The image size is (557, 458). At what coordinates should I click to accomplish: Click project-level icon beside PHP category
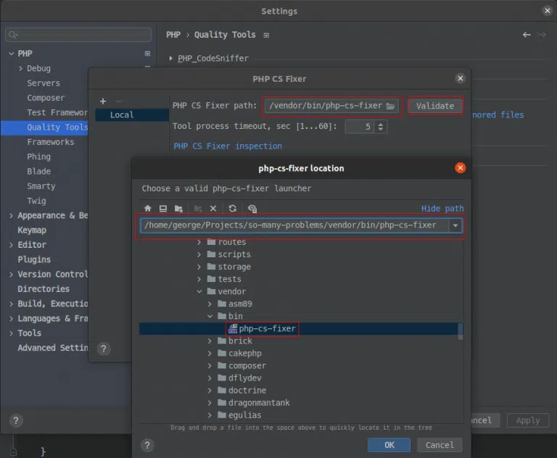147,54
